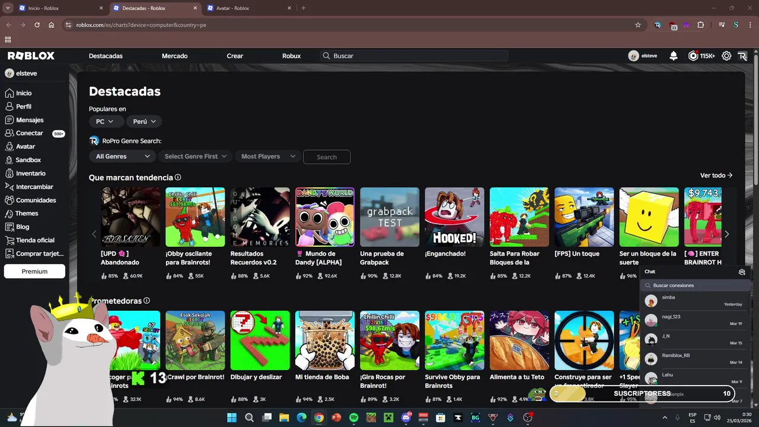
Task: Open Destacadas in top navigation
Action: 106,56
